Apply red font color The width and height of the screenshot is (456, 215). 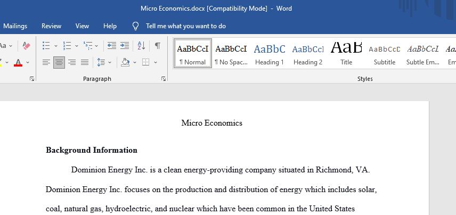[x=18, y=62]
